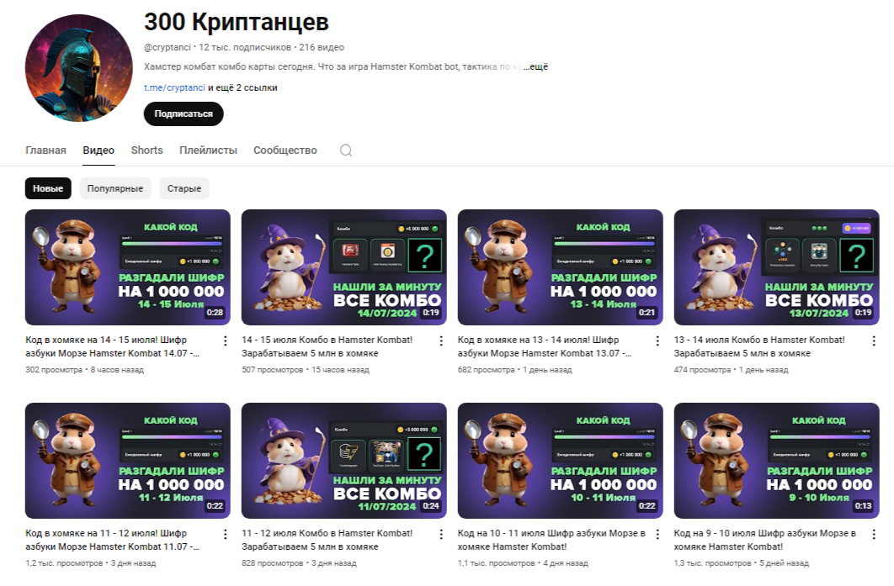Play thumbnail for 9 - 10 Июля code video
This screenshot has height=586, width=894.
(x=776, y=461)
